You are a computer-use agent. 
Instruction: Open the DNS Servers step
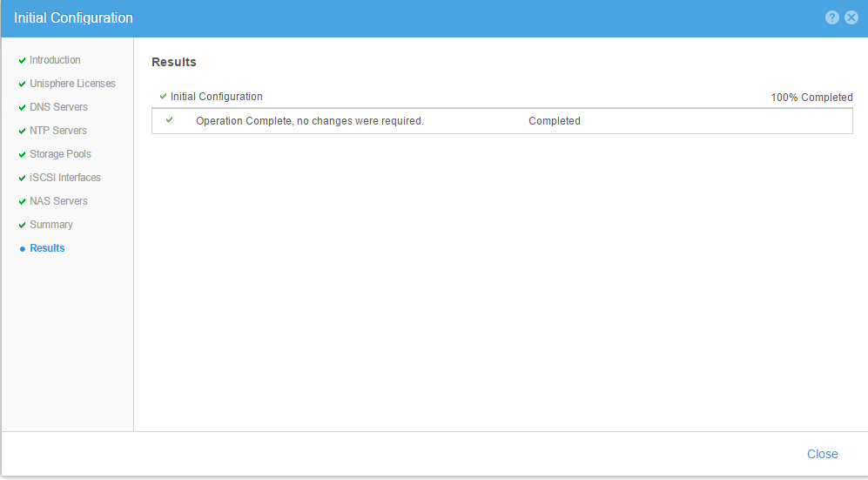click(58, 107)
